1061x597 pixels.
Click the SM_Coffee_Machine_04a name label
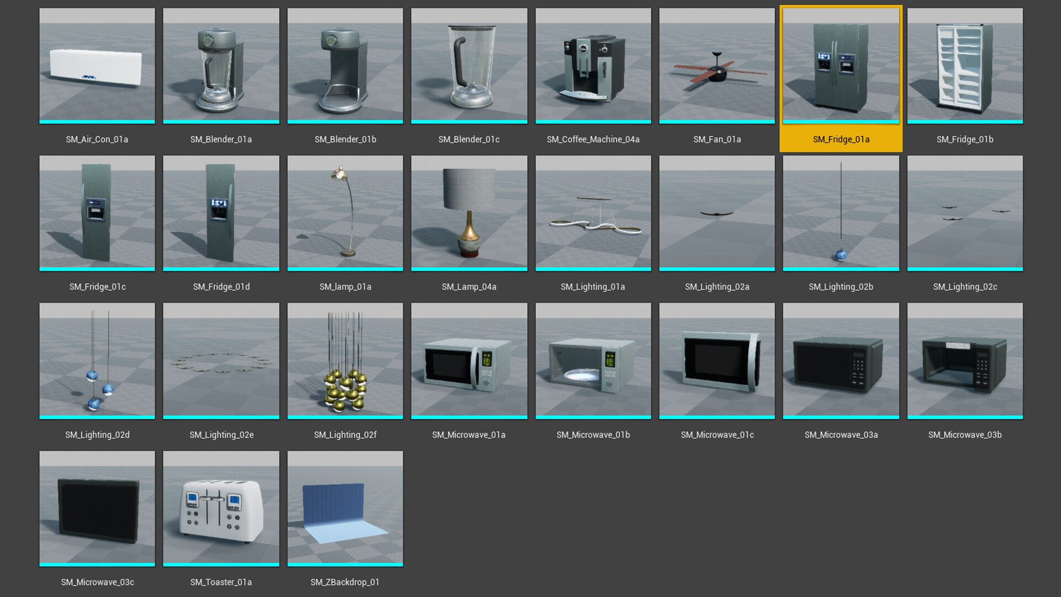click(593, 139)
